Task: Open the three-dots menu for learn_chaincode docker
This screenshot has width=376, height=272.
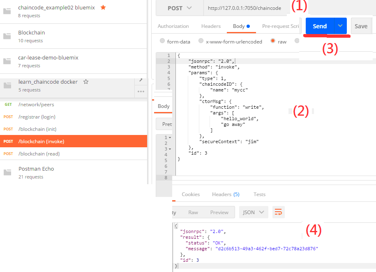Action: click(141, 91)
